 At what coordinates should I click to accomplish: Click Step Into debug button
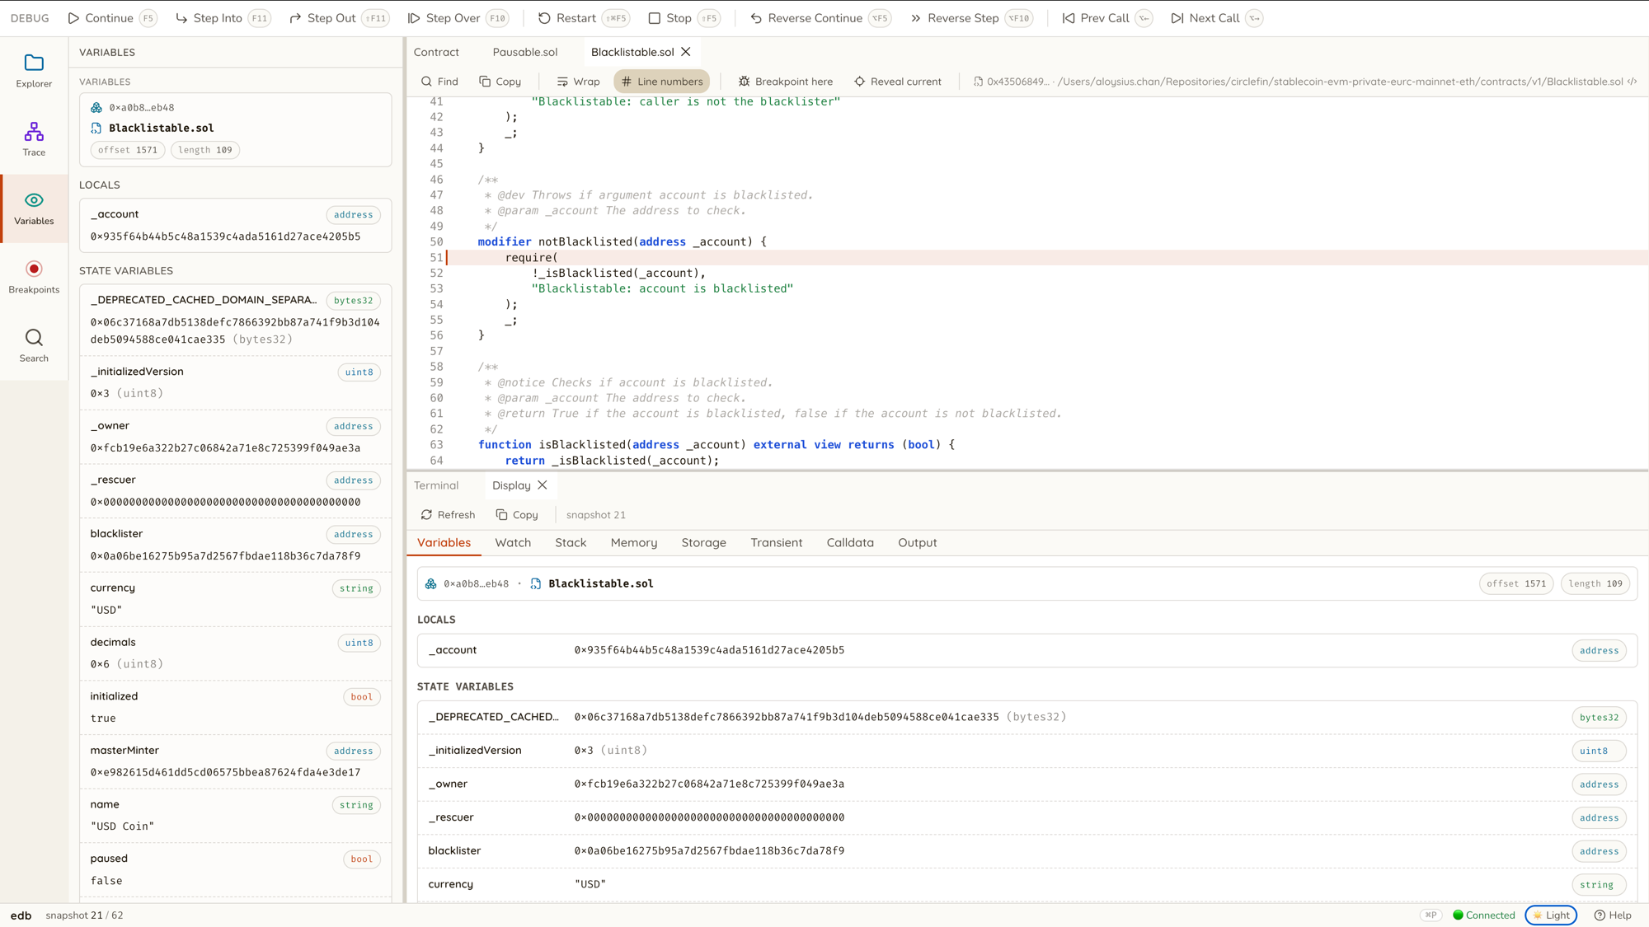[223, 18]
